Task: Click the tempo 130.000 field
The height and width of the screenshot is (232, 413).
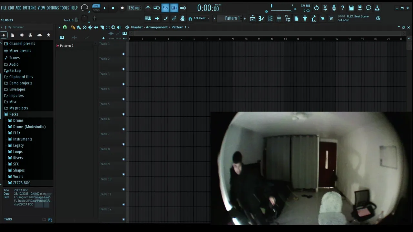Action: point(134,8)
